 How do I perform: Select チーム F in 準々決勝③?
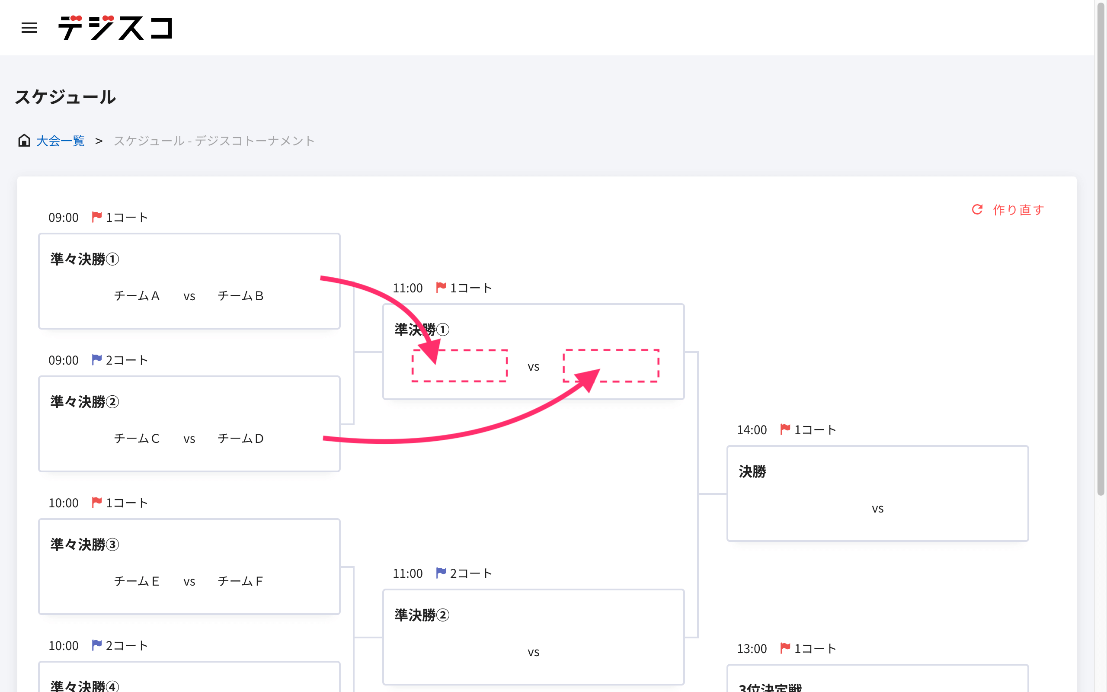pyautogui.click(x=240, y=582)
